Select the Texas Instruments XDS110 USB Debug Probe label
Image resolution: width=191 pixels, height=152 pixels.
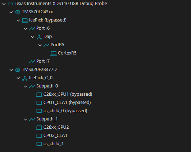61,4
